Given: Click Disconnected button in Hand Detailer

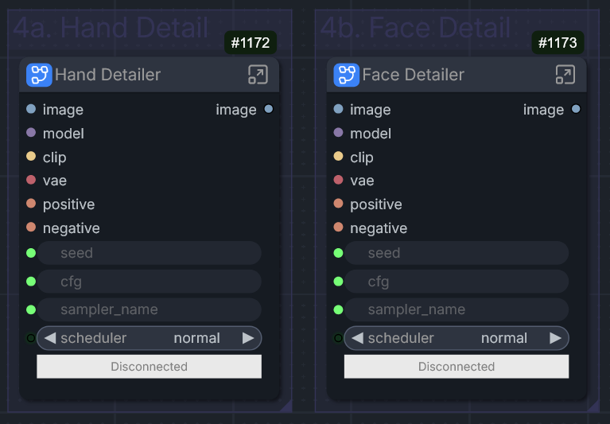Looking at the screenshot, I should pos(149,367).
